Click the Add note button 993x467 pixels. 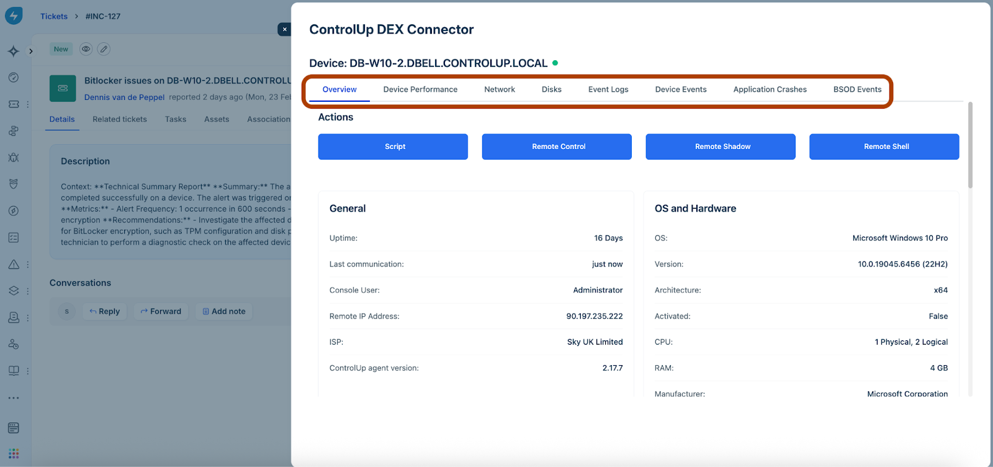[224, 311]
